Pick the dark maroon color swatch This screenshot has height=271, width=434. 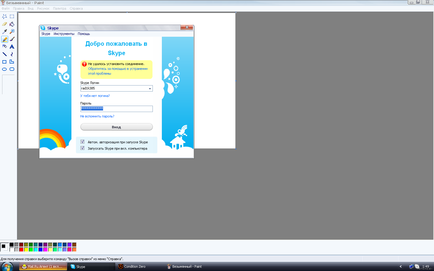click(21, 245)
